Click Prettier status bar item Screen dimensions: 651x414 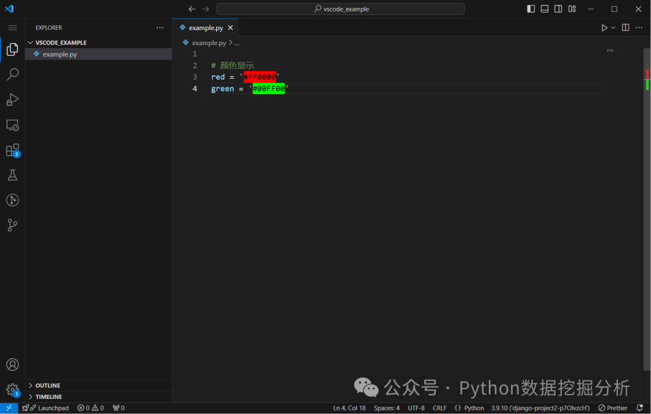613,408
